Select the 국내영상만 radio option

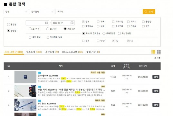coord(104,33)
